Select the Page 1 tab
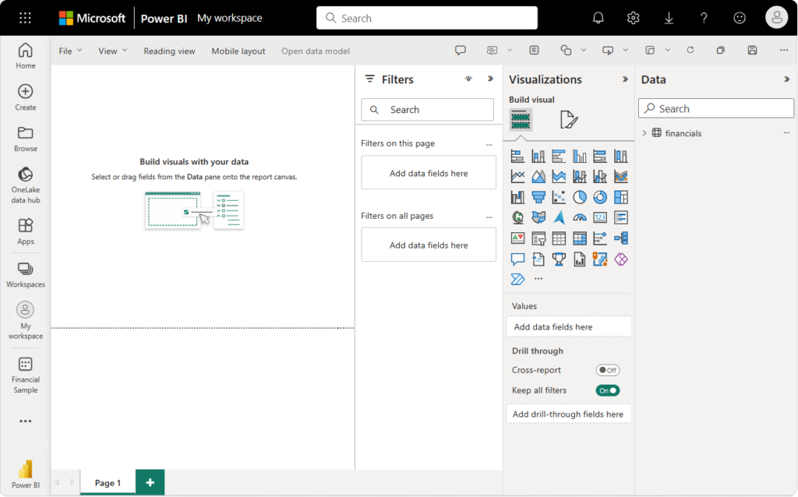The width and height of the screenshot is (798, 497). (x=108, y=483)
